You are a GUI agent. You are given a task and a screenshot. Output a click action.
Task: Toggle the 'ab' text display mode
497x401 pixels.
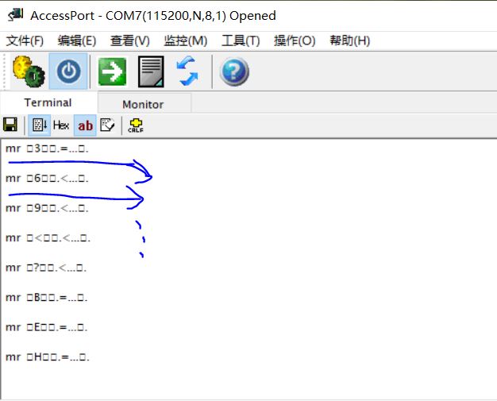(85, 125)
